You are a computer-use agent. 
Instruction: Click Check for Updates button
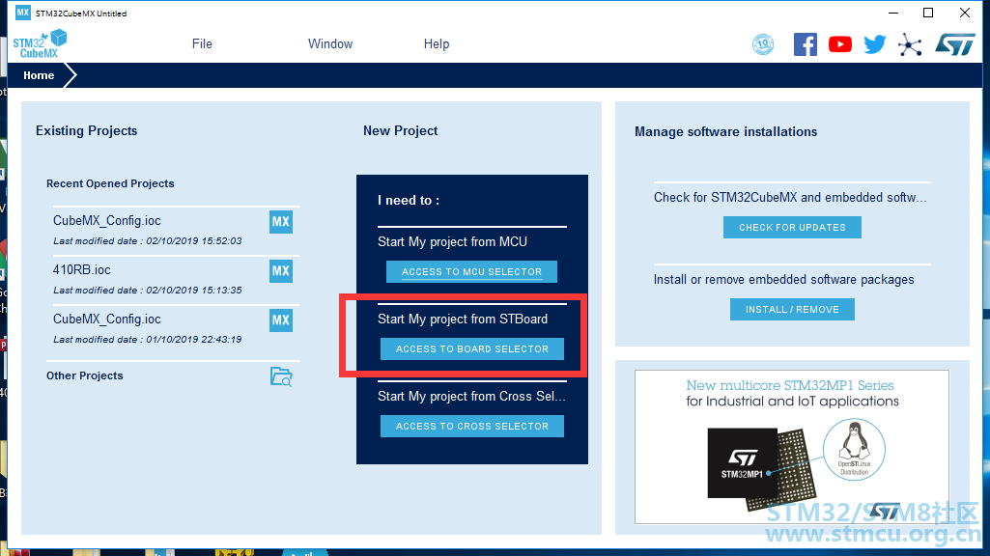[x=792, y=227]
